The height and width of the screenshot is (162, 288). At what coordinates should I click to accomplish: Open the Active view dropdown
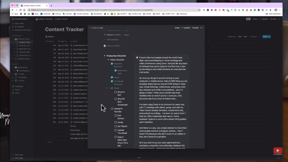(50, 37)
